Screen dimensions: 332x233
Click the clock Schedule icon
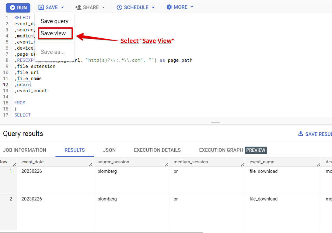pyautogui.click(x=119, y=7)
